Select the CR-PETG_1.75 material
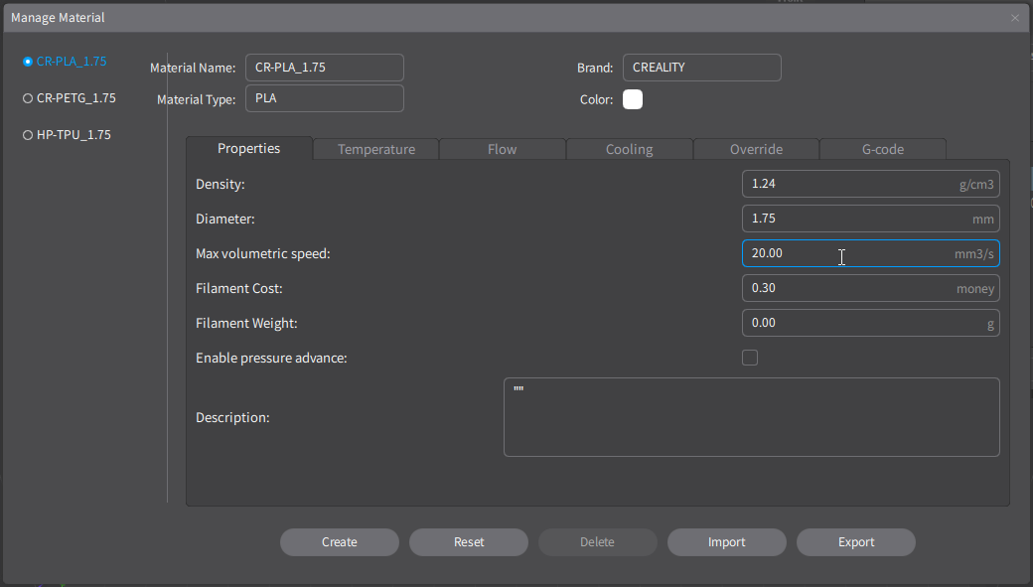The width and height of the screenshot is (1033, 587). tap(28, 98)
